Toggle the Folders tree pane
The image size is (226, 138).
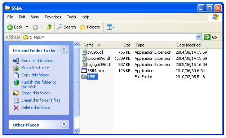pyautogui.click(x=90, y=27)
